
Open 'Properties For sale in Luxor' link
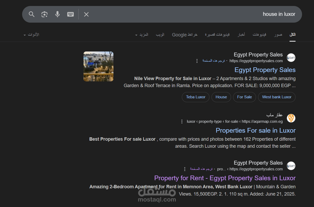coord(256,130)
